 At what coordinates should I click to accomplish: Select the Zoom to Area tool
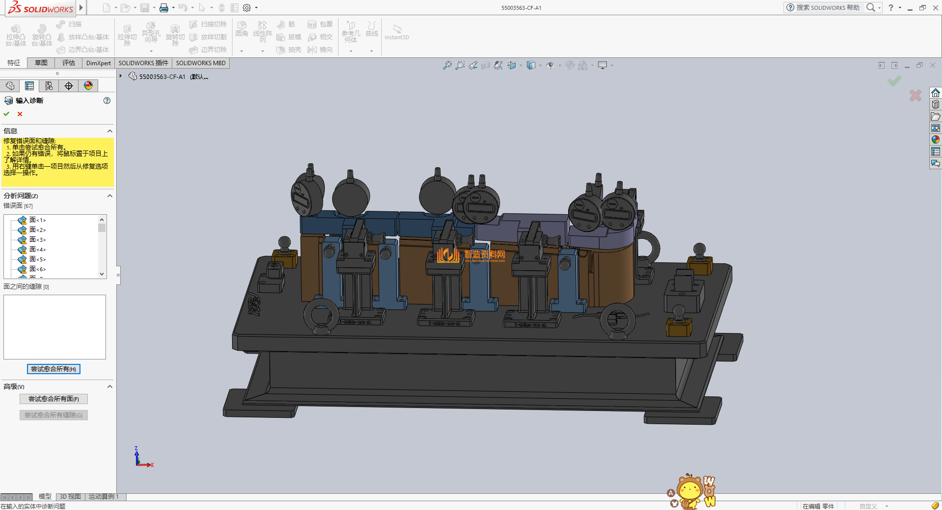click(460, 65)
